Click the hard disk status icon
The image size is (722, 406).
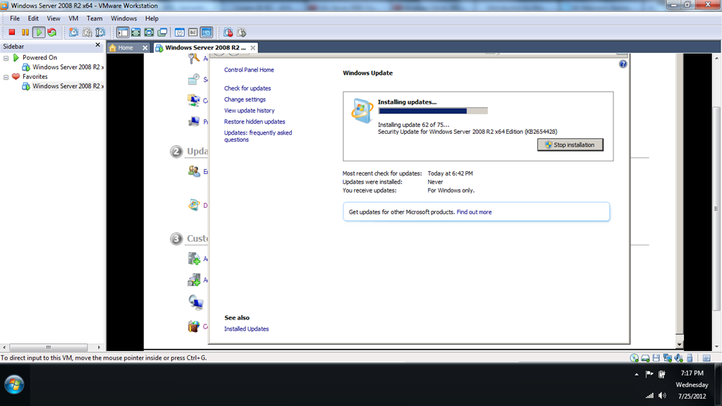pos(645,358)
